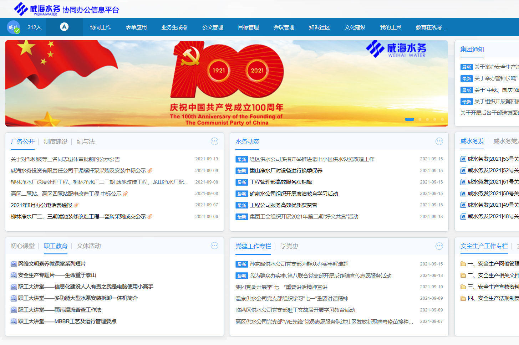The width and height of the screenshot is (519, 345).
Task: Click the user avatar with green checkmark
Action: coord(14,27)
